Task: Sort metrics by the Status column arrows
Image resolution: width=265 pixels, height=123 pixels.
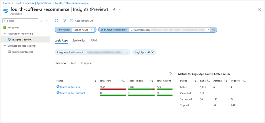Action: [x=195, y=81]
